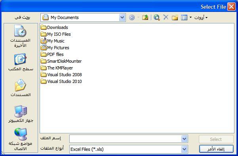This screenshot has height=156, width=238.
Task: Select the Visual Studio 2008 folder
Action: tap(61, 75)
